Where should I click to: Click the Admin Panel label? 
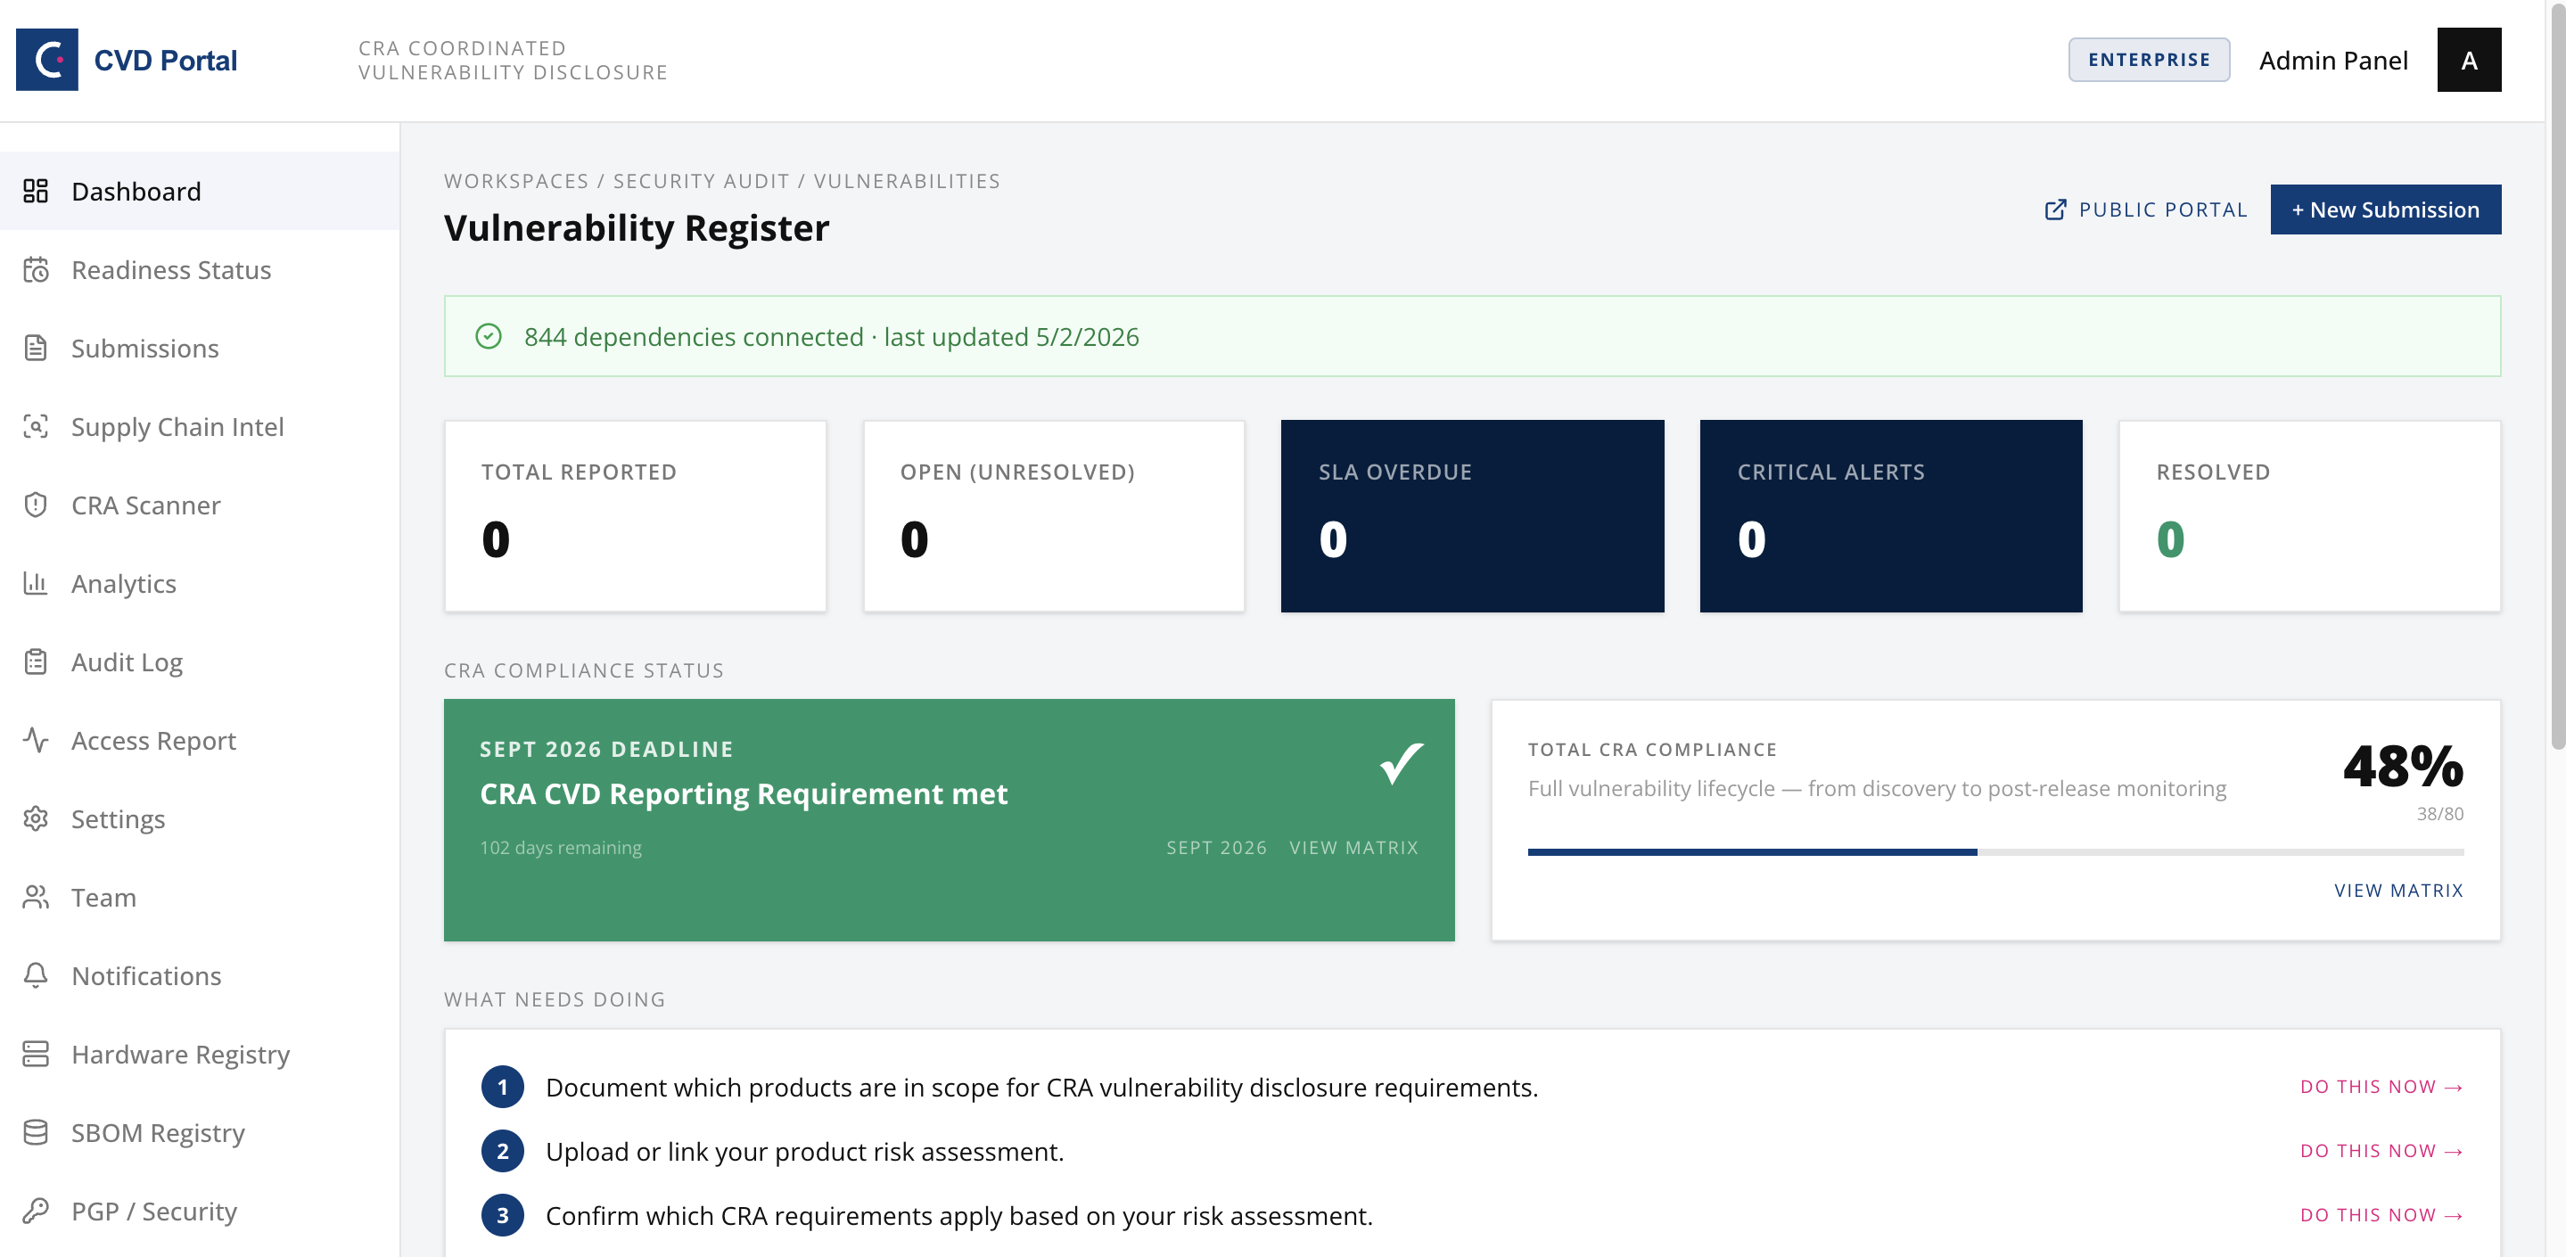pyautogui.click(x=2333, y=60)
